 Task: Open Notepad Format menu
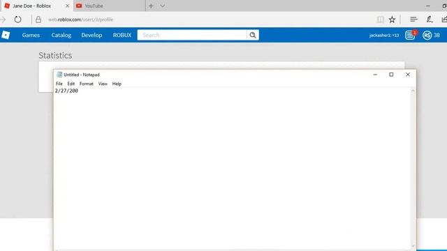point(87,84)
